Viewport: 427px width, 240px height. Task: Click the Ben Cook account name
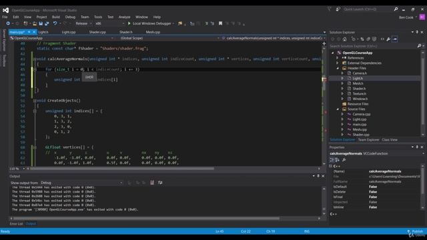point(406,17)
